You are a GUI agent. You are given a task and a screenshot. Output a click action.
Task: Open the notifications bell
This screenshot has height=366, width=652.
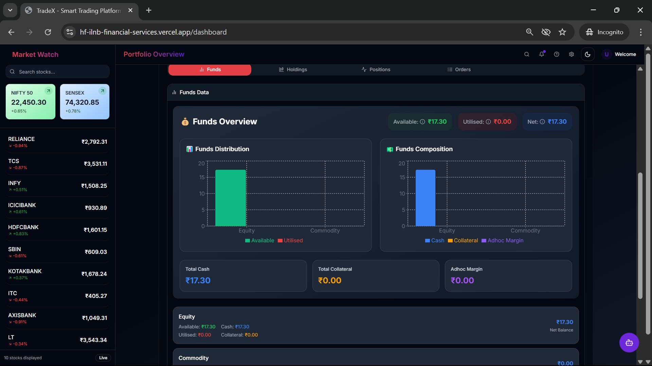tap(542, 54)
